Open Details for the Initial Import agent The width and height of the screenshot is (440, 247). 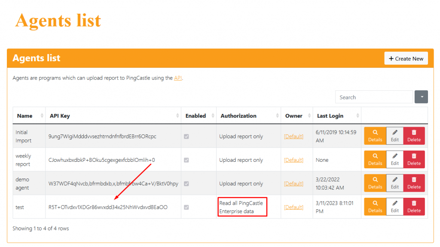click(x=375, y=136)
